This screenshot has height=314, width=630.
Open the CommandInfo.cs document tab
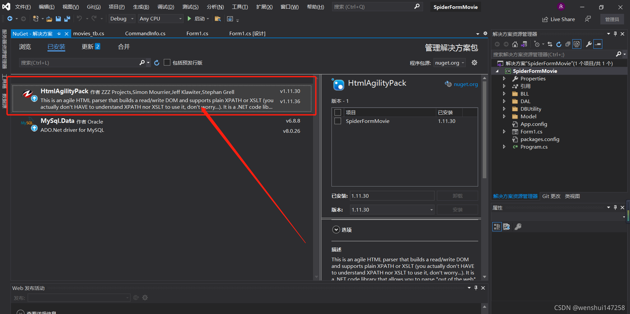coord(145,34)
